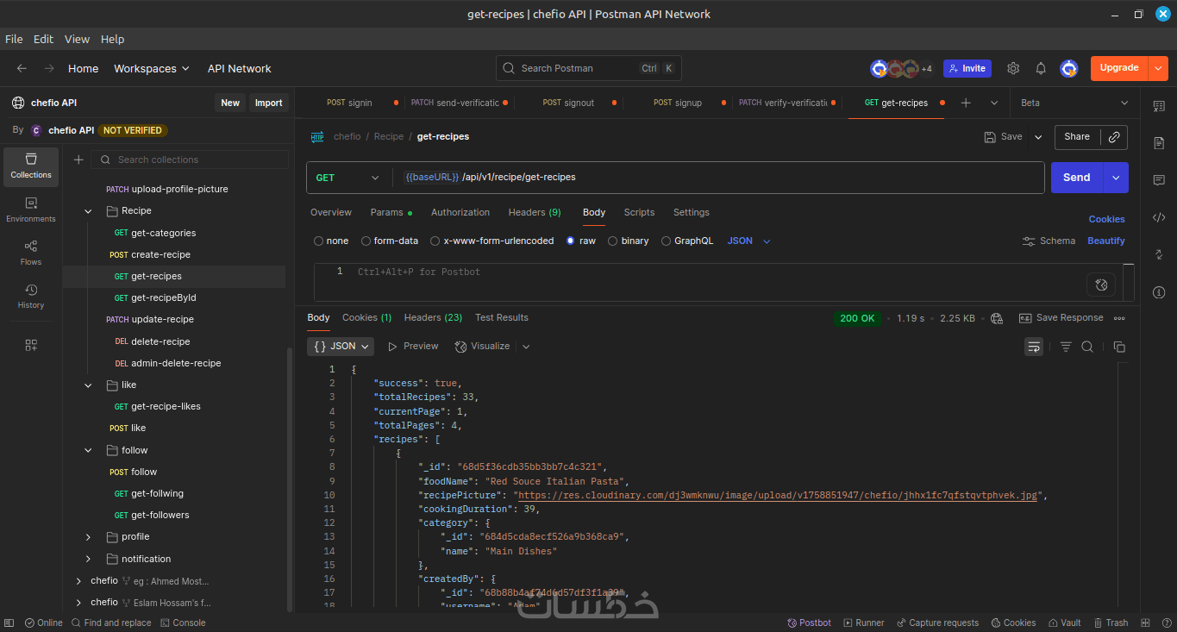The height and width of the screenshot is (632, 1177).
Task: Click the Search collections field
Action: [x=191, y=160]
